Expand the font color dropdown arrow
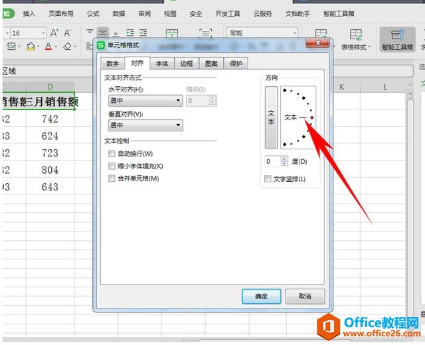 (56, 47)
